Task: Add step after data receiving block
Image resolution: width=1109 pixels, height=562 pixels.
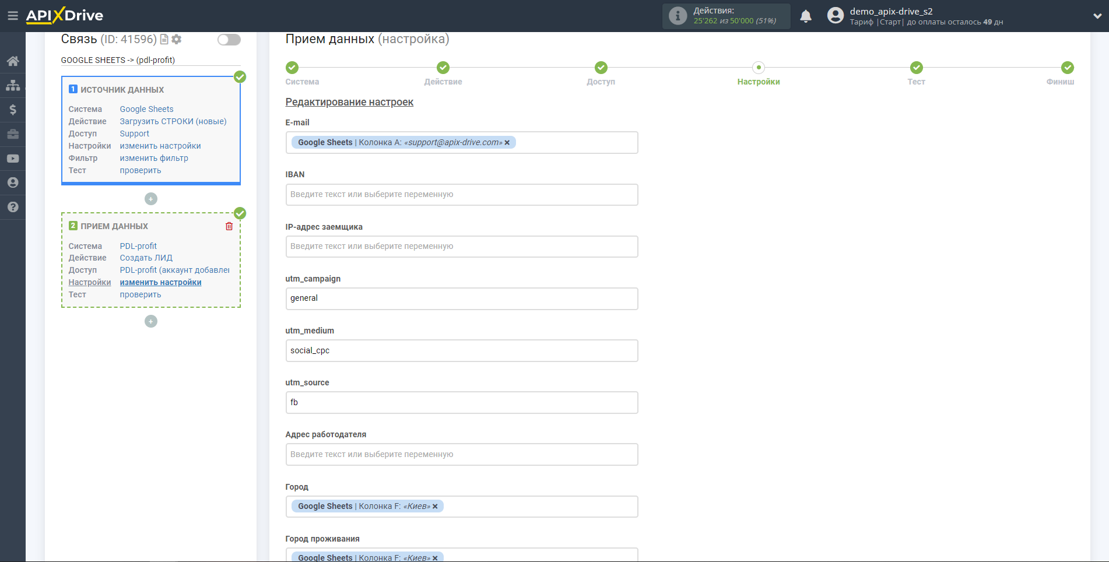Action: point(151,321)
